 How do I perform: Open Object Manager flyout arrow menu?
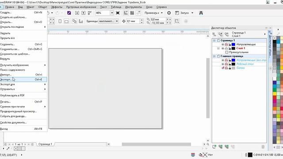(x=265, y=34)
